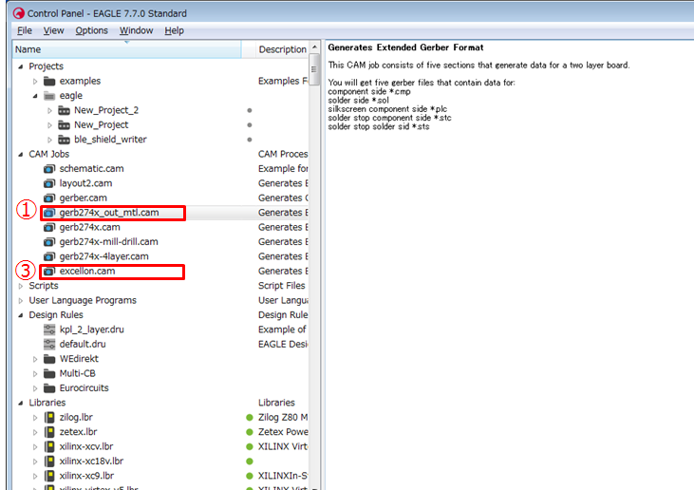The width and height of the screenshot is (694, 490).
Task: Click the xilinx-xcv.lbr library icon
Action: pos(49,446)
